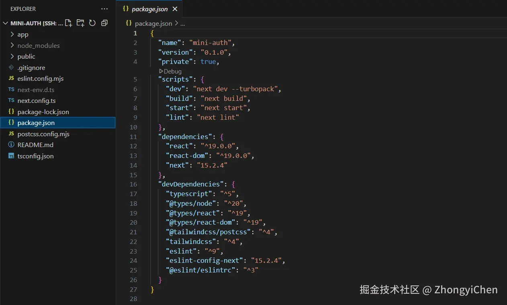Click the info icon beside README.md
The height and width of the screenshot is (305, 507).
coord(11,145)
